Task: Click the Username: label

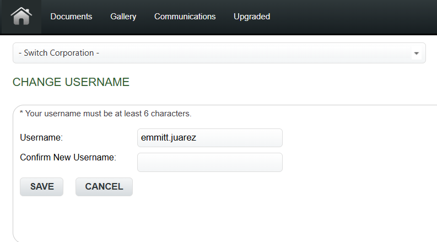Action: [x=41, y=138]
